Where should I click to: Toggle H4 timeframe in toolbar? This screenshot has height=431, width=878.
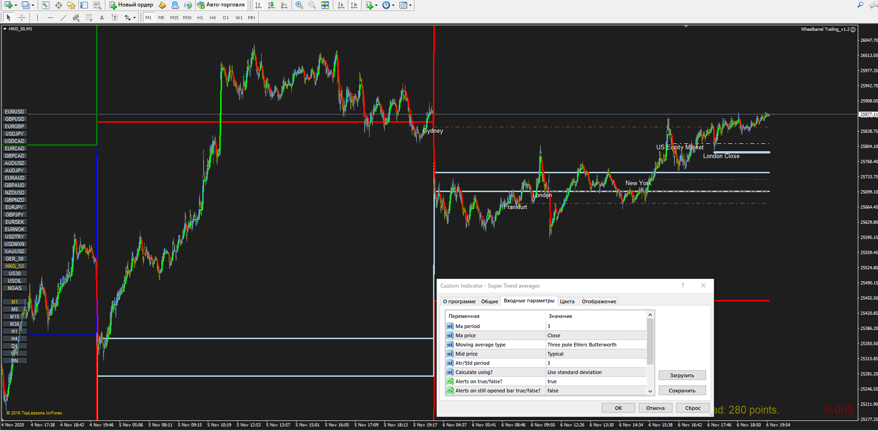[213, 17]
